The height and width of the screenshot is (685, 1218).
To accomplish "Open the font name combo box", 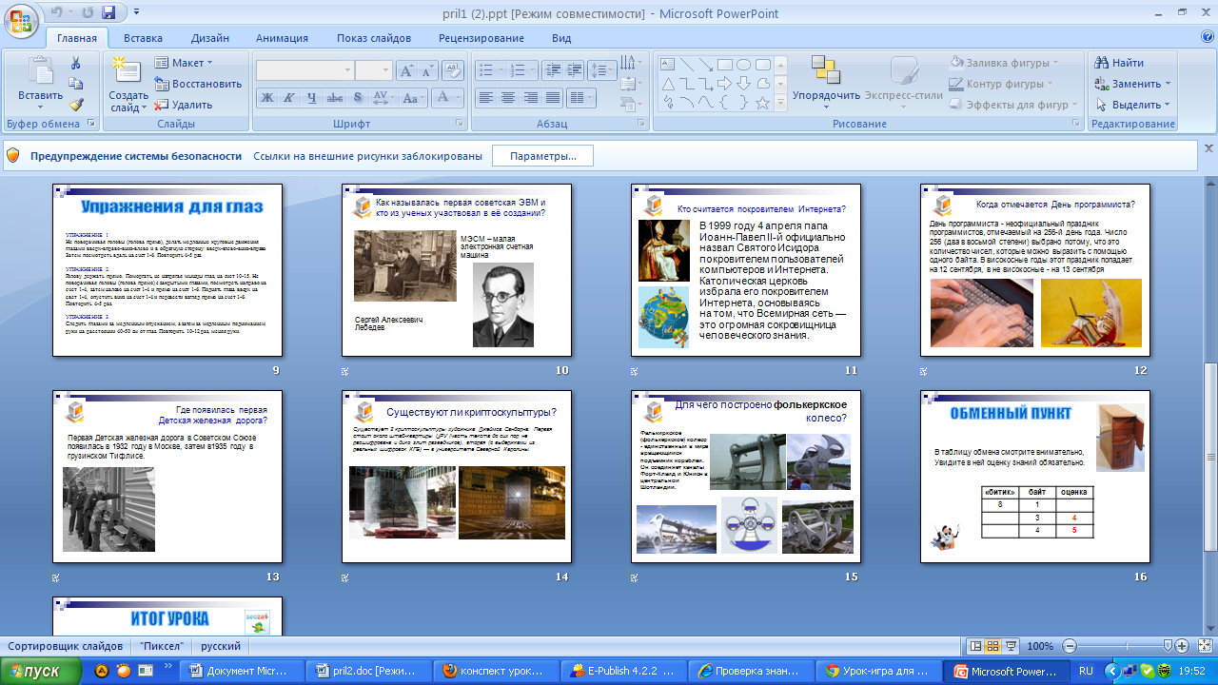I will (304, 70).
